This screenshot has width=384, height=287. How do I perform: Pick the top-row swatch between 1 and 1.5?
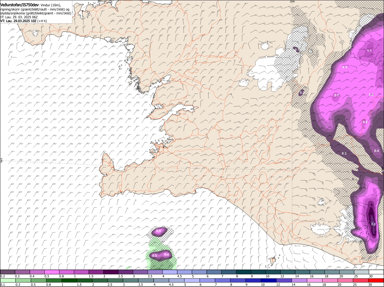pyautogui.click(x=81, y=272)
